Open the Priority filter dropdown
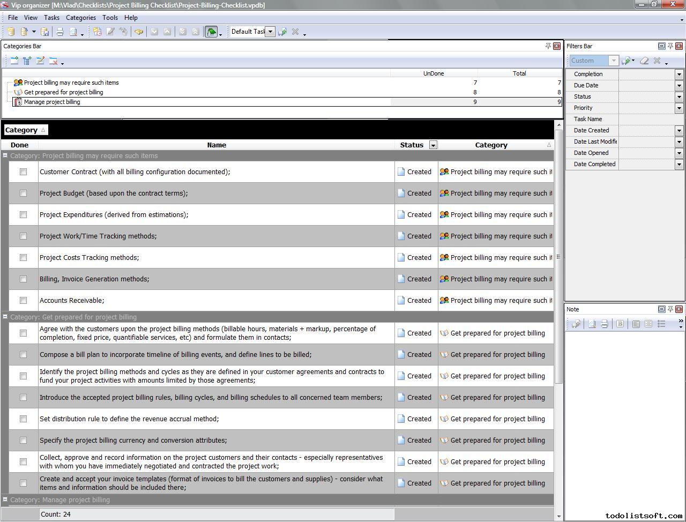This screenshot has width=686, height=522. 679,108
